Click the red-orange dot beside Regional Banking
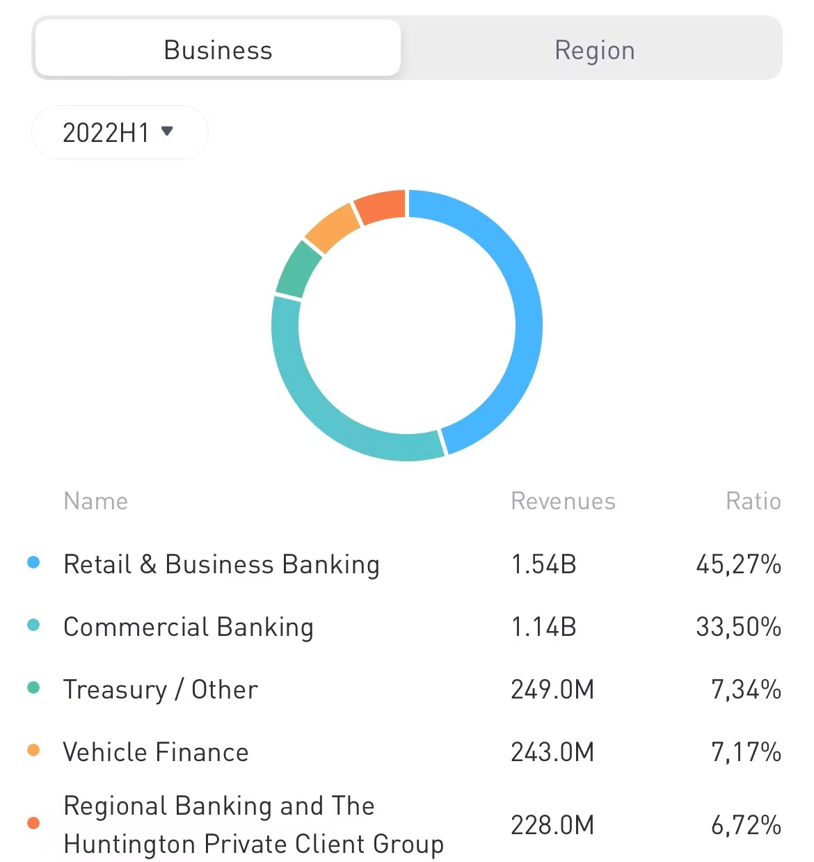Viewport: 814px width, 862px height. pos(33,823)
